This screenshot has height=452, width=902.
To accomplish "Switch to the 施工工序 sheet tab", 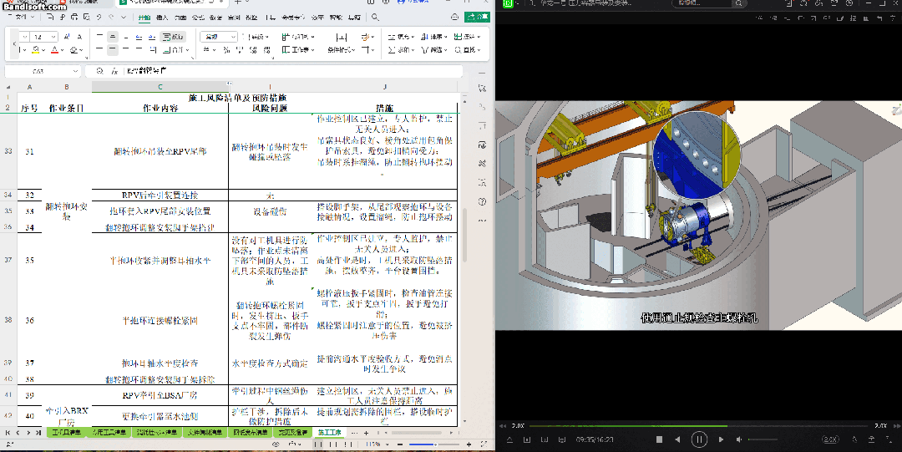I will point(329,433).
